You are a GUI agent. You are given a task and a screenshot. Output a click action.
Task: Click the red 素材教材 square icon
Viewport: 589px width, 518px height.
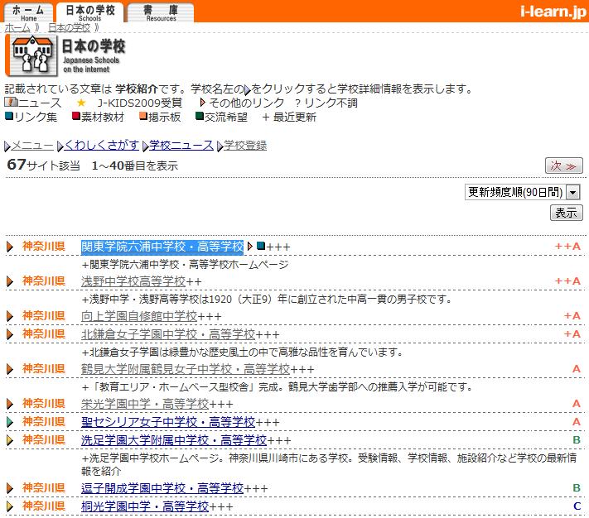(x=76, y=117)
